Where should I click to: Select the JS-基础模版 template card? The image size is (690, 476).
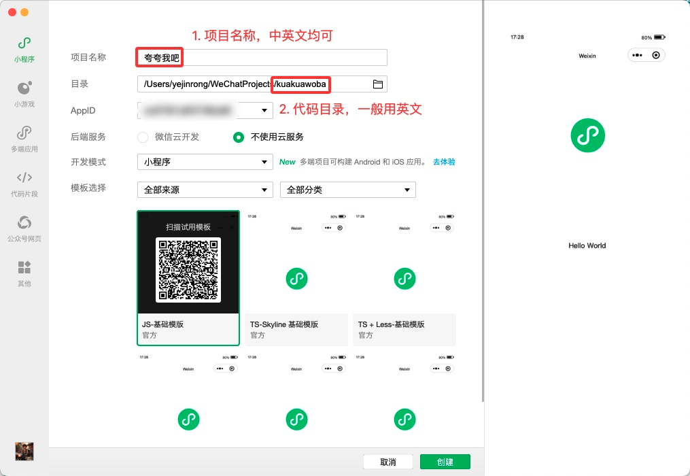[188, 278]
